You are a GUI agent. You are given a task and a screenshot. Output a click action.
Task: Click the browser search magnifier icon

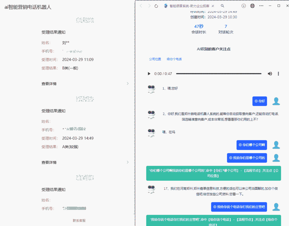tap(222, 6)
